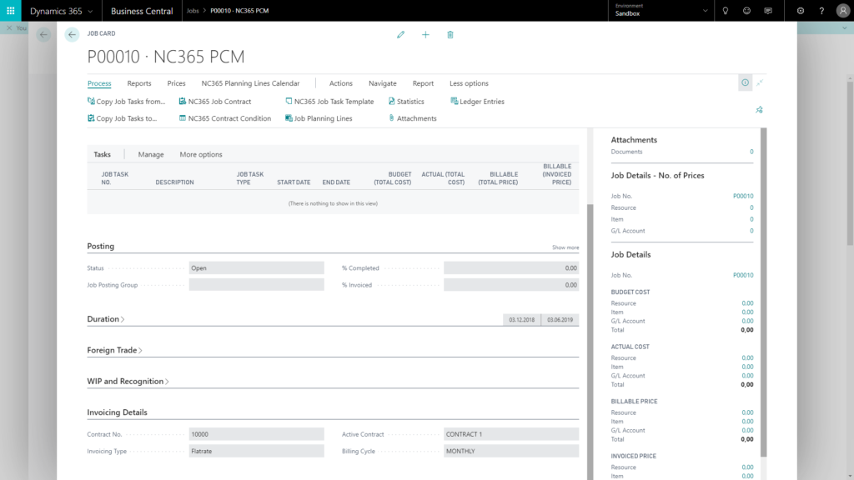Expand the Foreign Trade section
The width and height of the screenshot is (854, 480).
pos(114,350)
